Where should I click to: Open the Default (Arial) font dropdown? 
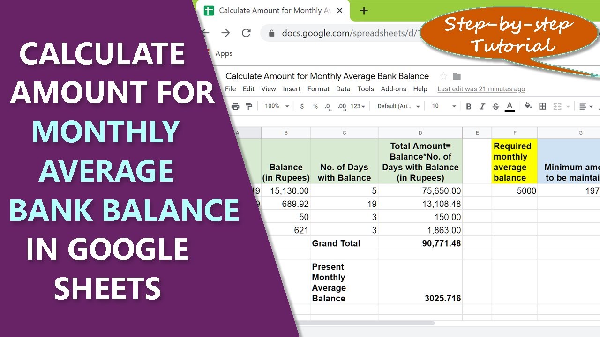click(398, 106)
